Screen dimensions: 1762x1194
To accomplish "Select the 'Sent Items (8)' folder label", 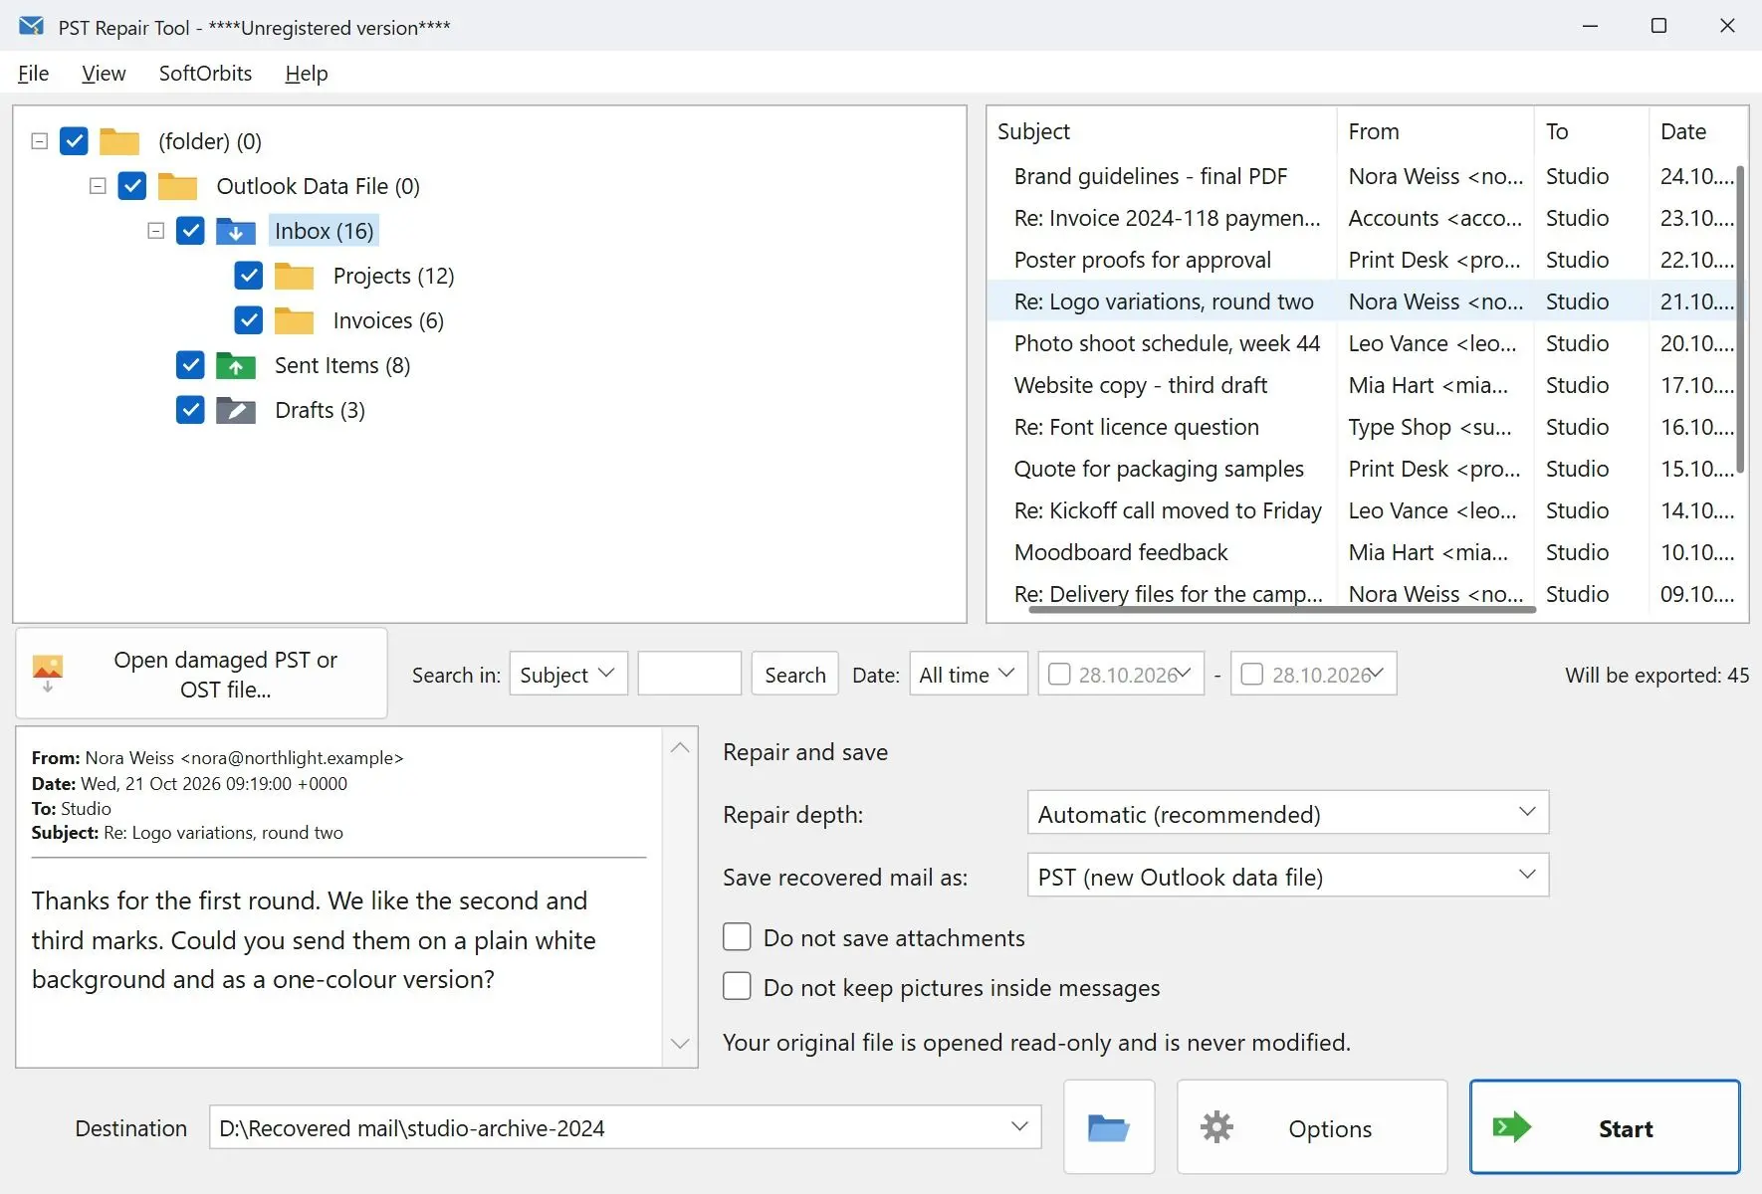I will click(342, 365).
